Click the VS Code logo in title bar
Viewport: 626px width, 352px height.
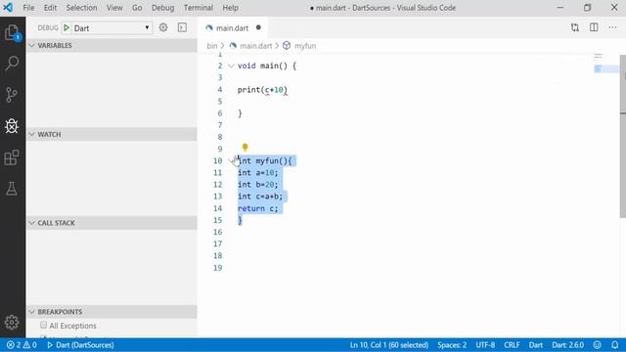pyautogui.click(x=8, y=7)
